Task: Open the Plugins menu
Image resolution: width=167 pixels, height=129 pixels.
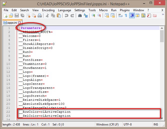Action: click(125, 10)
